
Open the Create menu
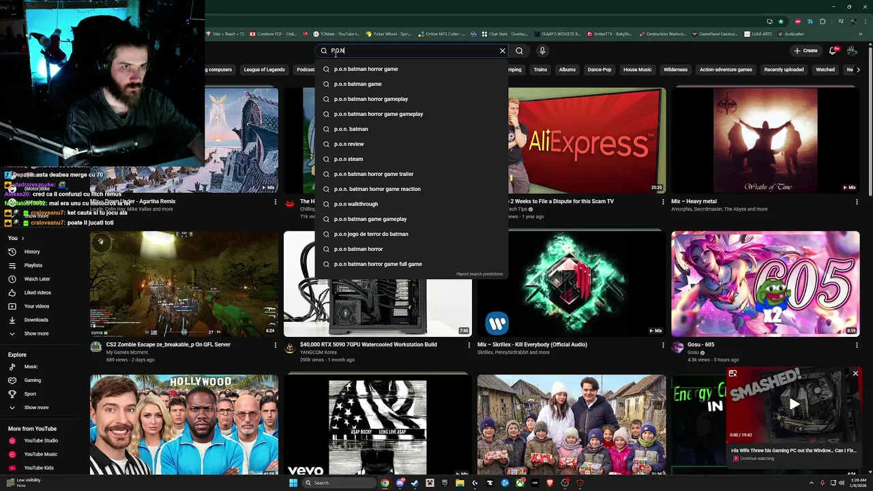pyautogui.click(x=805, y=50)
